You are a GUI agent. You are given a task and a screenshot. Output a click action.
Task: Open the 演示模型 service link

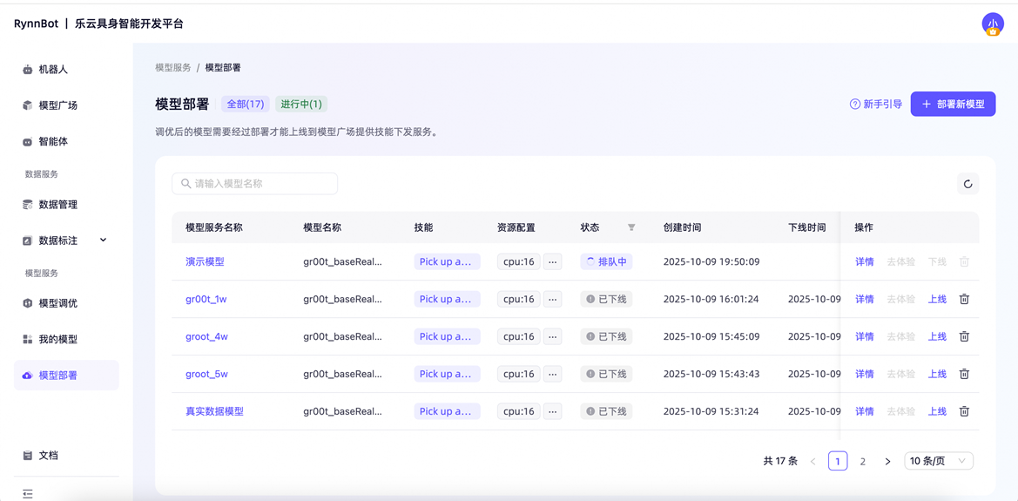point(206,262)
